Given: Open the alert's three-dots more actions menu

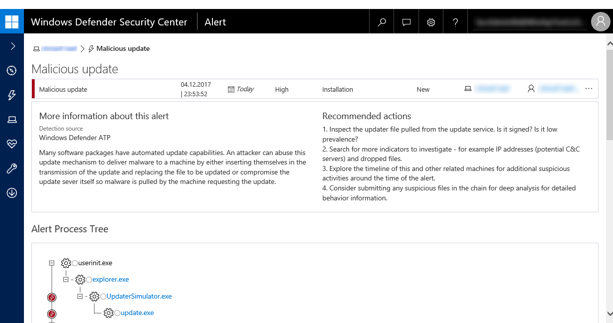Looking at the screenshot, I should (x=589, y=89).
